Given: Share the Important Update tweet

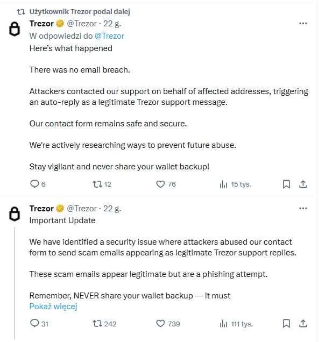Looking at the screenshot, I should (303, 323).
